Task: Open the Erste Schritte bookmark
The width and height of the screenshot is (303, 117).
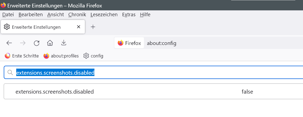Action: coord(22,56)
